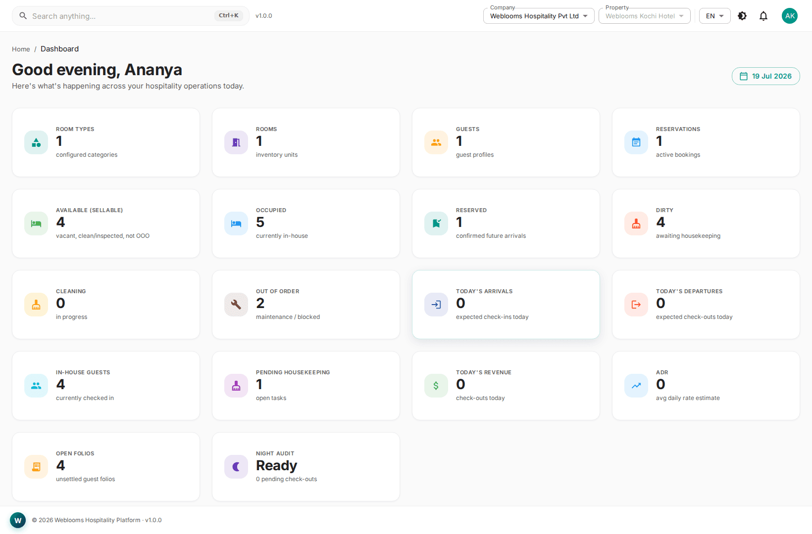Click the Night Audit moon icon
Viewport: 812px width, 534px height.
(x=236, y=467)
